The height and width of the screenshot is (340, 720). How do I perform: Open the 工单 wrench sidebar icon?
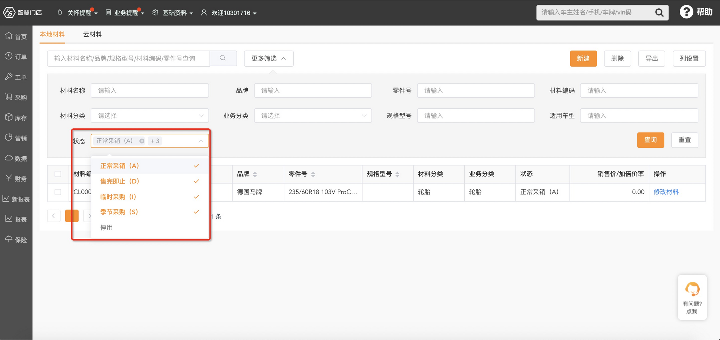tap(9, 77)
